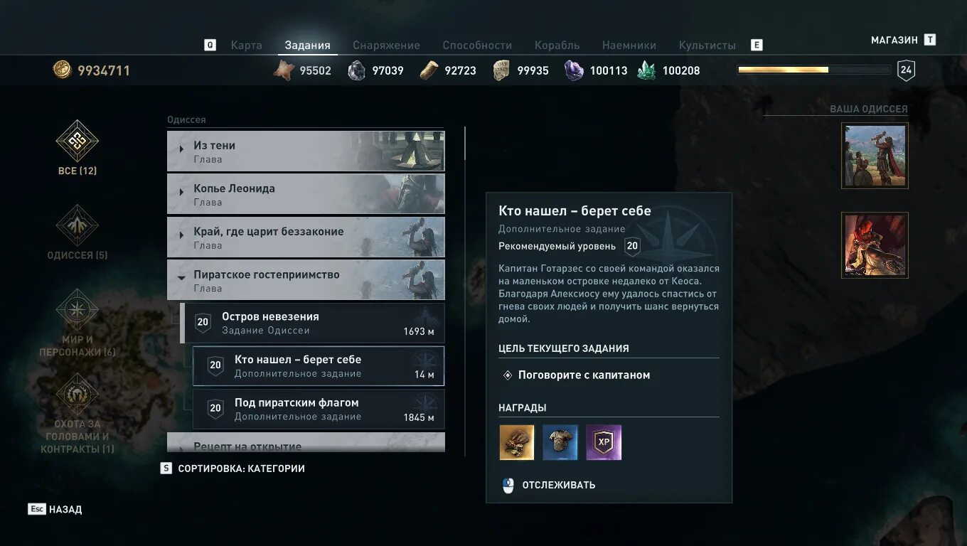Click the purple XP reward icon
967x546 pixels.
(604, 442)
